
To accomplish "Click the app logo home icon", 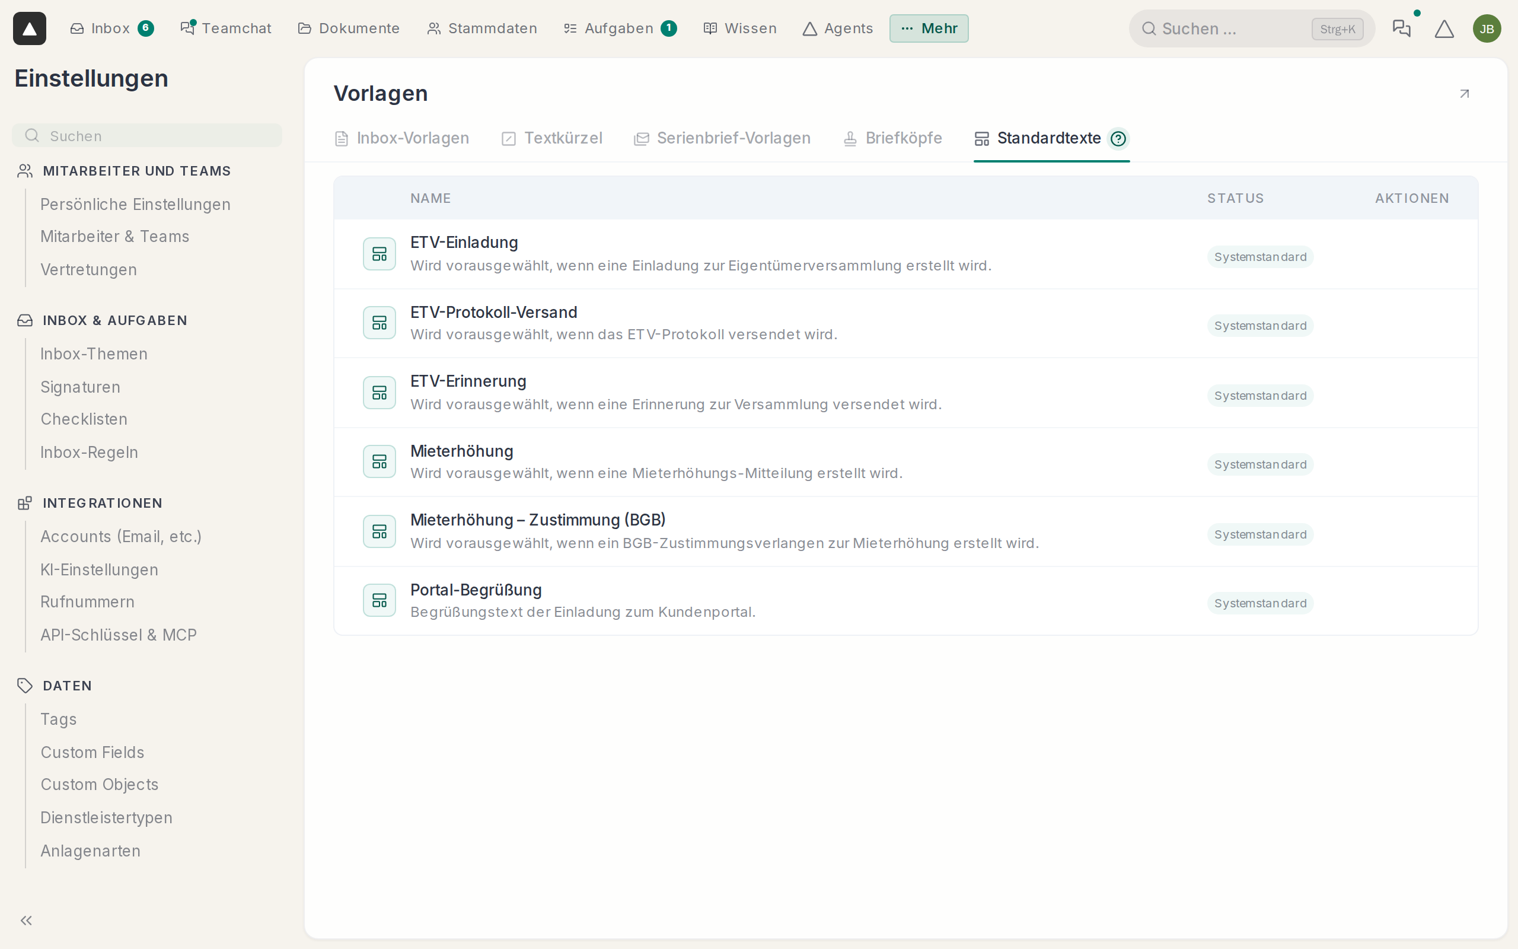I will [x=30, y=28].
